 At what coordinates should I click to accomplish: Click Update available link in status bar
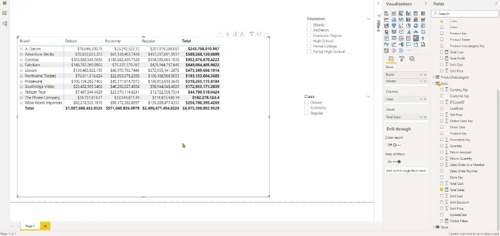pyautogui.click(x=473, y=234)
